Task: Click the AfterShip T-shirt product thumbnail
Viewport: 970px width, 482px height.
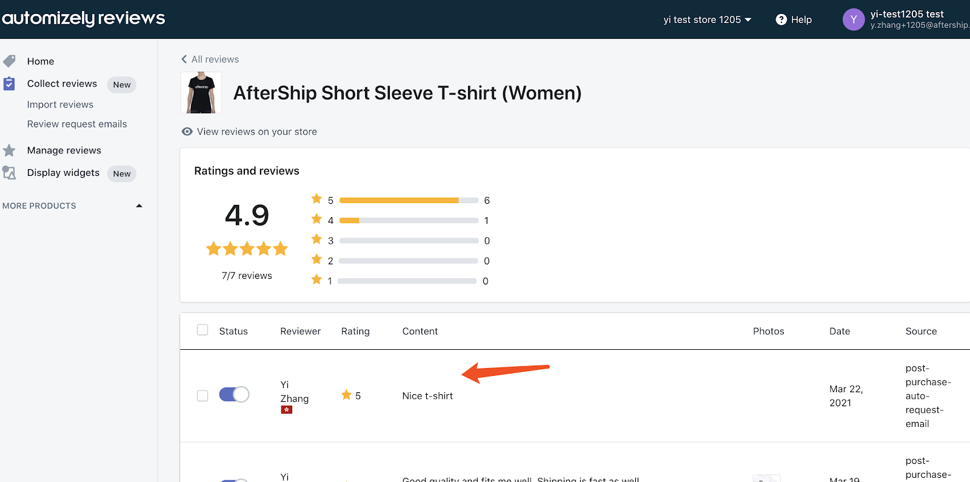Action: pyautogui.click(x=201, y=93)
